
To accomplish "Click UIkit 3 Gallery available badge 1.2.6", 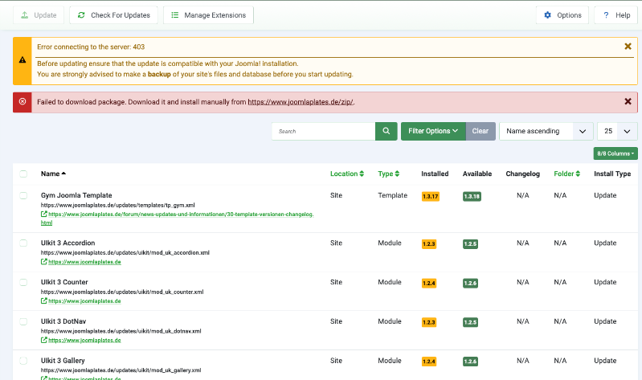I will (470, 362).
